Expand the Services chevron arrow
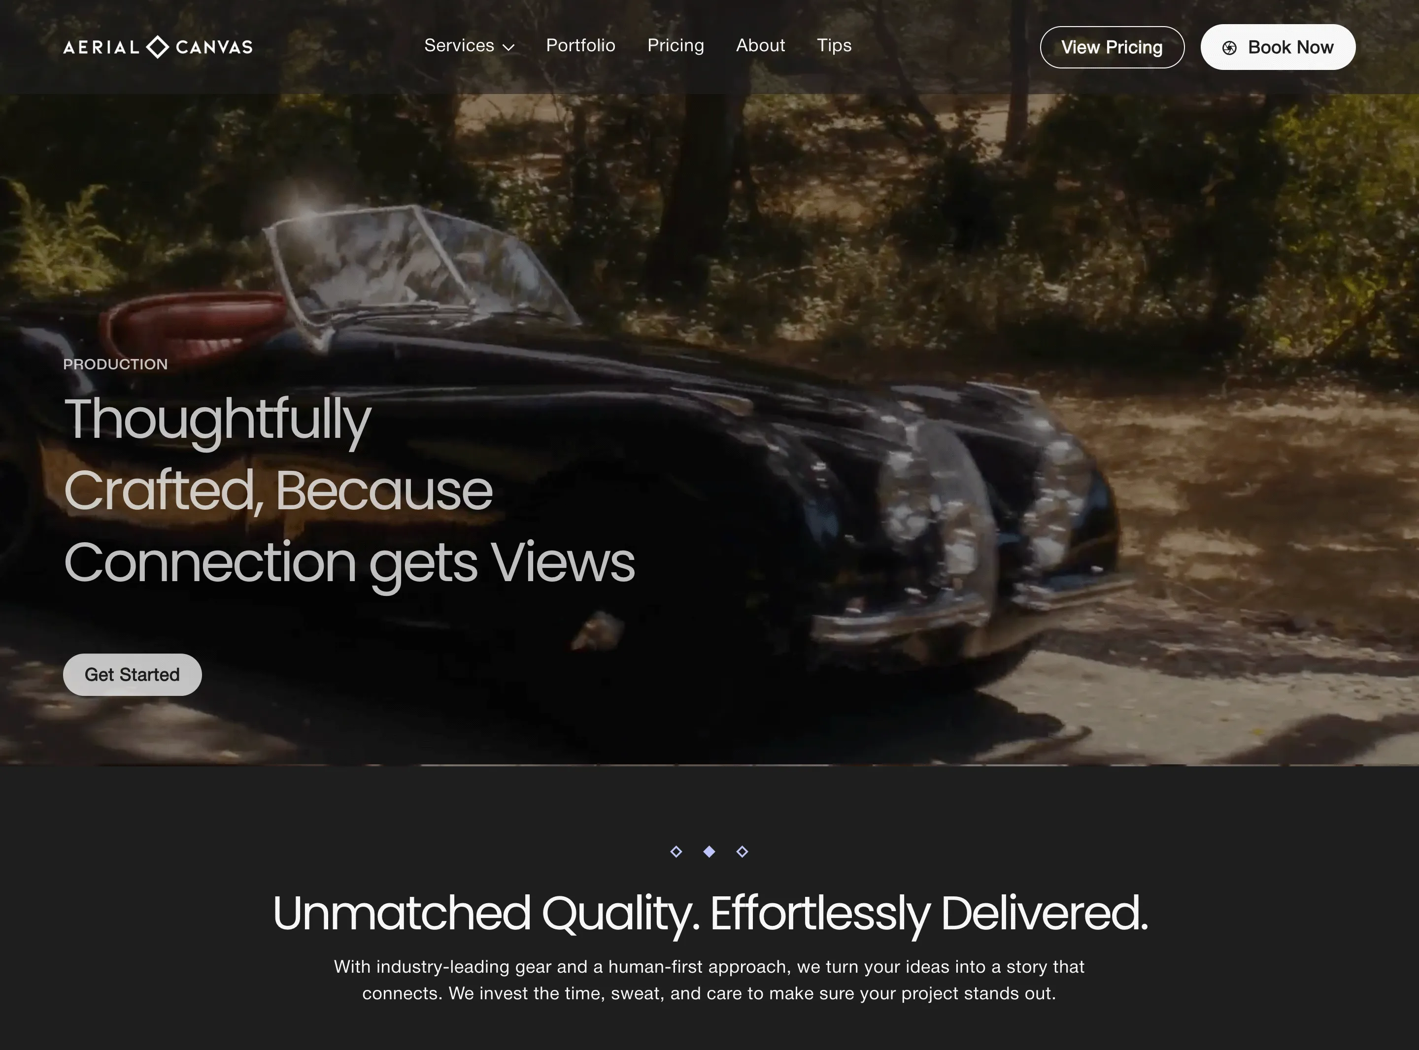Screen dimensions: 1419x1050 pos(508,47)
